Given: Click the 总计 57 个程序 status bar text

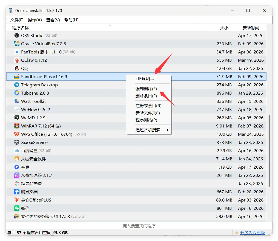Looking at the screenshot, I should [38, 233].
